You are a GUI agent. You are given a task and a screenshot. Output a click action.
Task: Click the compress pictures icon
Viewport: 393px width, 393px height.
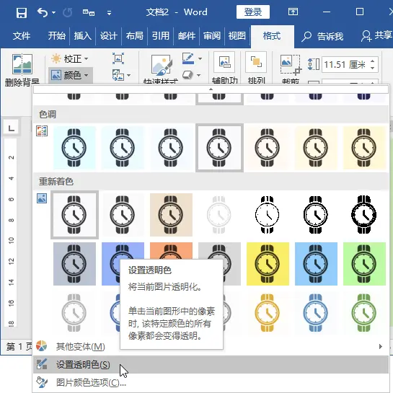coord(118,58)
